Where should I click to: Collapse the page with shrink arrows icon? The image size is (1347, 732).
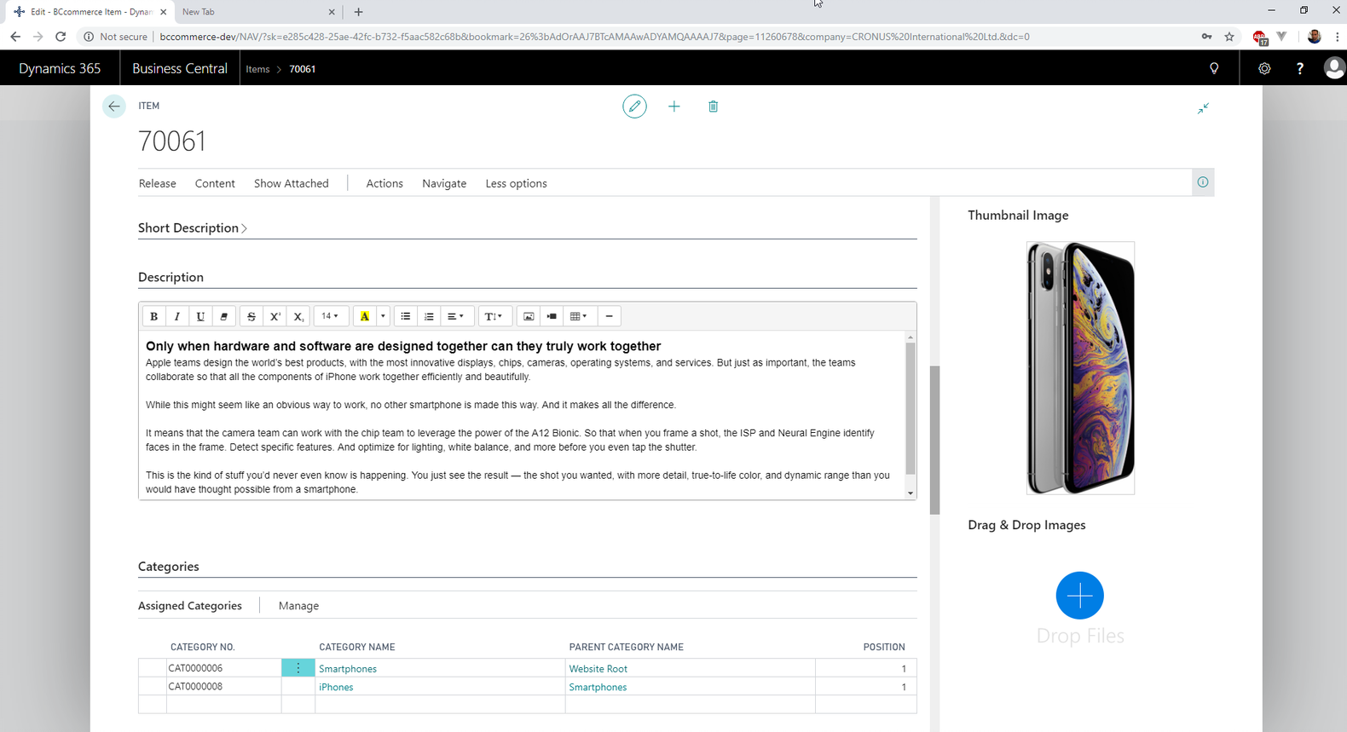coord(1203,108)
